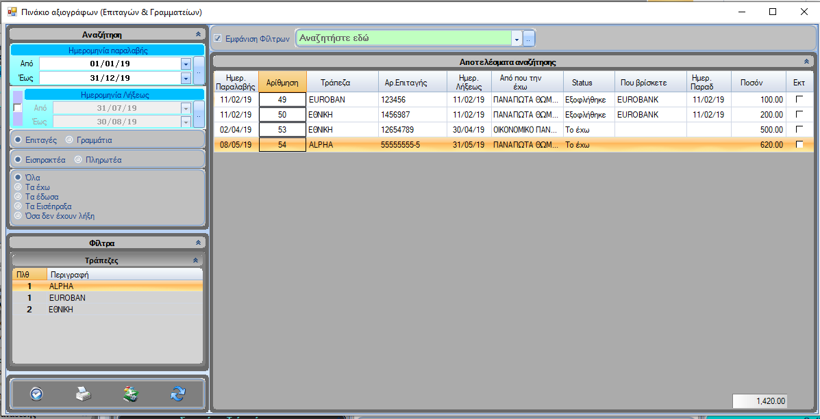This screenshot has width=820, height=419.
Task: Select the Πληρωτέα radio option
Action: [79, 160]
